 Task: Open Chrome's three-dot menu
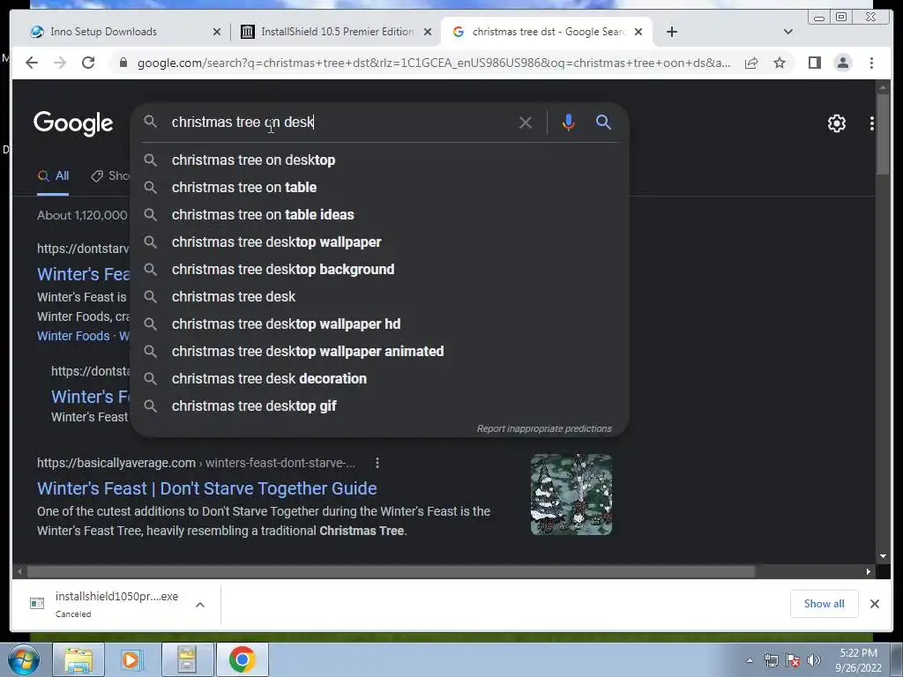(871, 63)
